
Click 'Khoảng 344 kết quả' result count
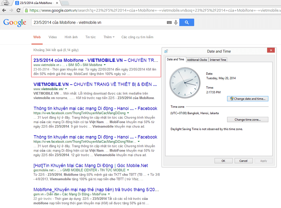[56, 50]
